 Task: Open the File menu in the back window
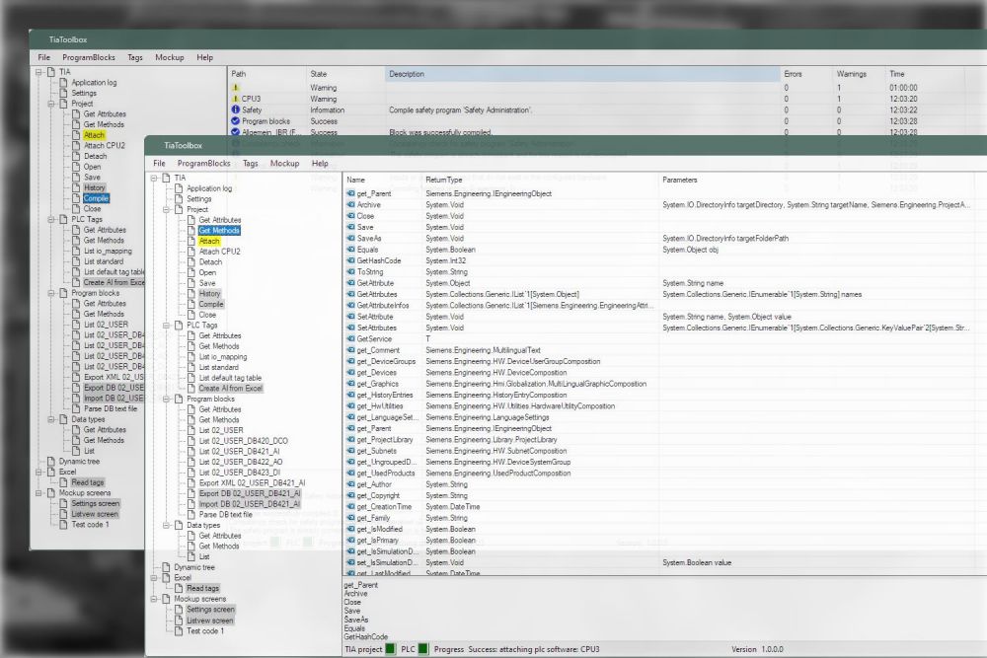(44, 57)
